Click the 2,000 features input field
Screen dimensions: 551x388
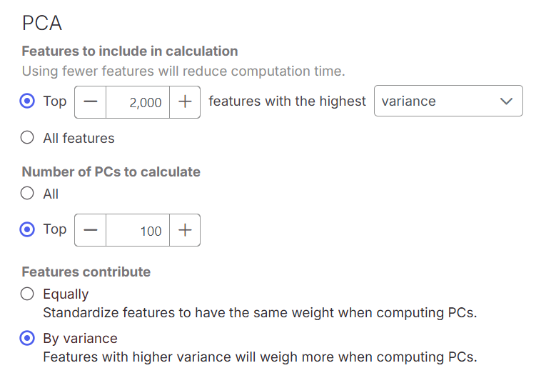138,101
